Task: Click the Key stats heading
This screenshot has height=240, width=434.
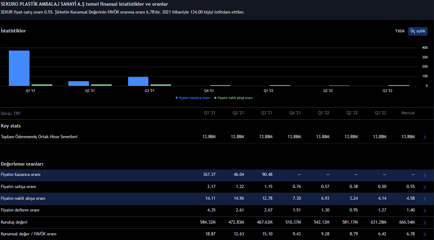Action: [11, 126]
